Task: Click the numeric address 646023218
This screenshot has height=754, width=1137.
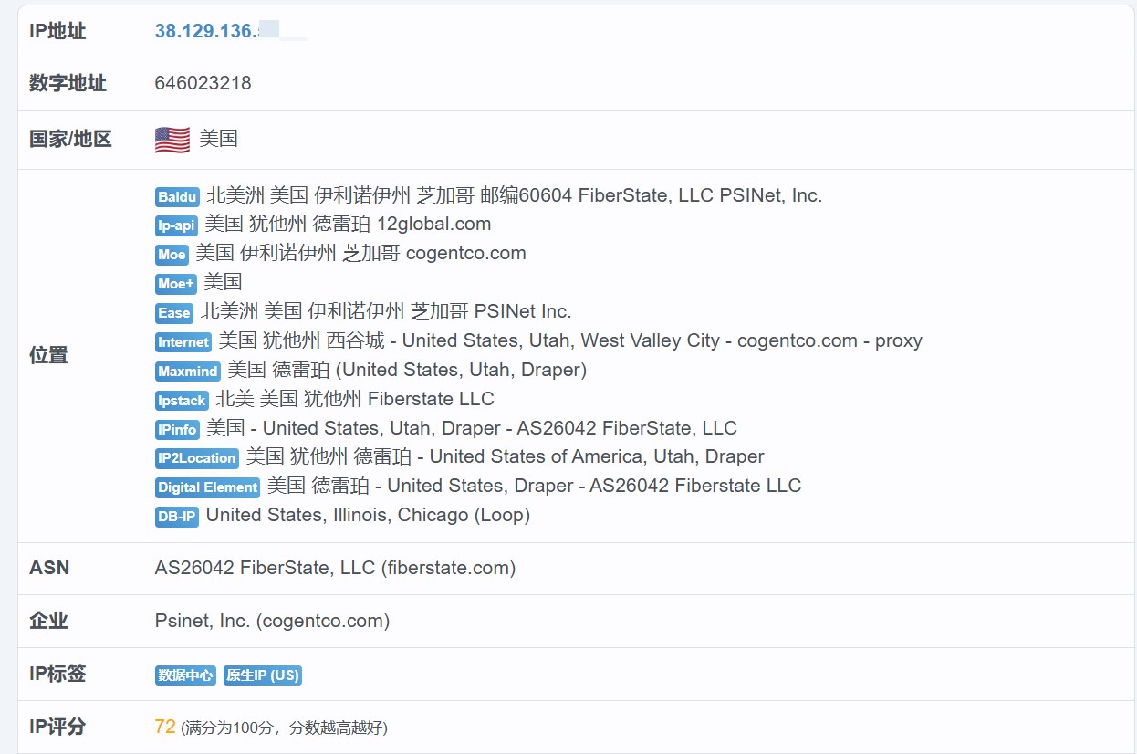Action: 203,83
